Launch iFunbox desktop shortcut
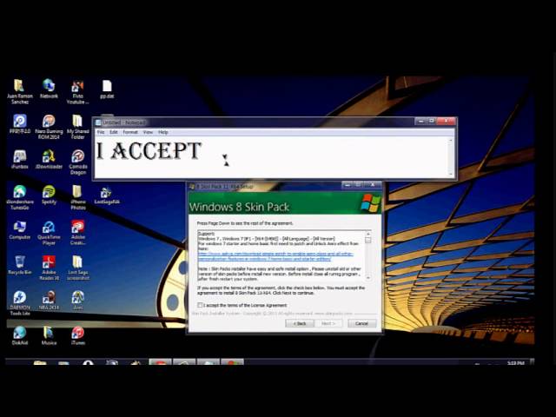The width and height of the screenshot is (556, 417). pyautogui.click(x=19, y=159)
